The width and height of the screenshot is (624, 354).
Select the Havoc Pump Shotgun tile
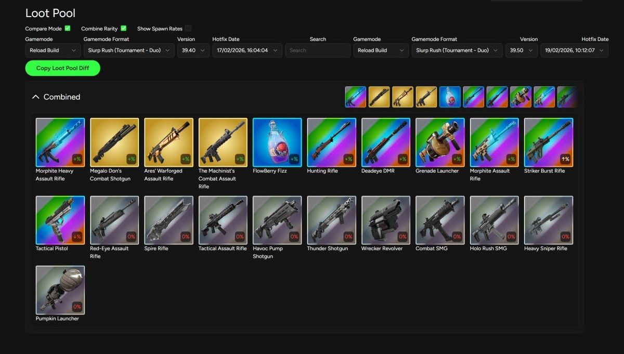click(277, 220)
